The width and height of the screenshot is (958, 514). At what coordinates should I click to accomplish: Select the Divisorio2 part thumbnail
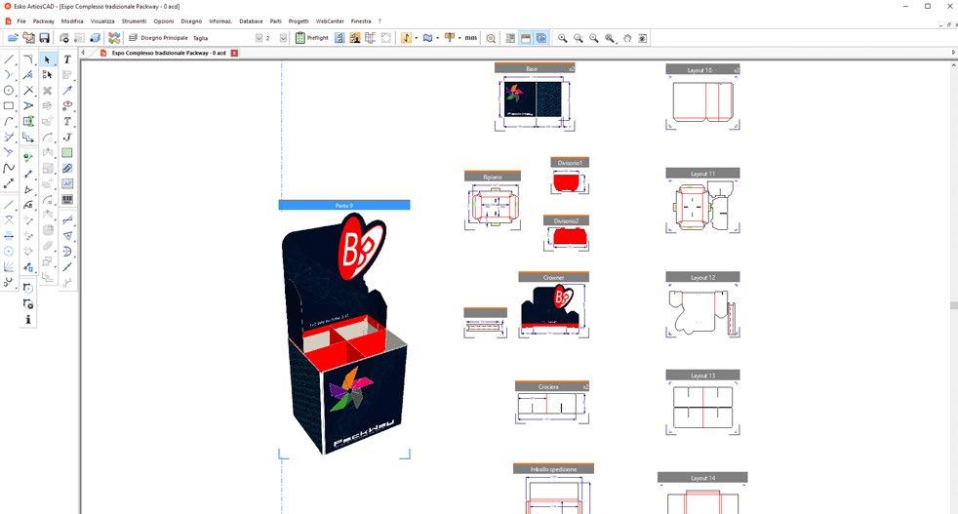(567, 233)
